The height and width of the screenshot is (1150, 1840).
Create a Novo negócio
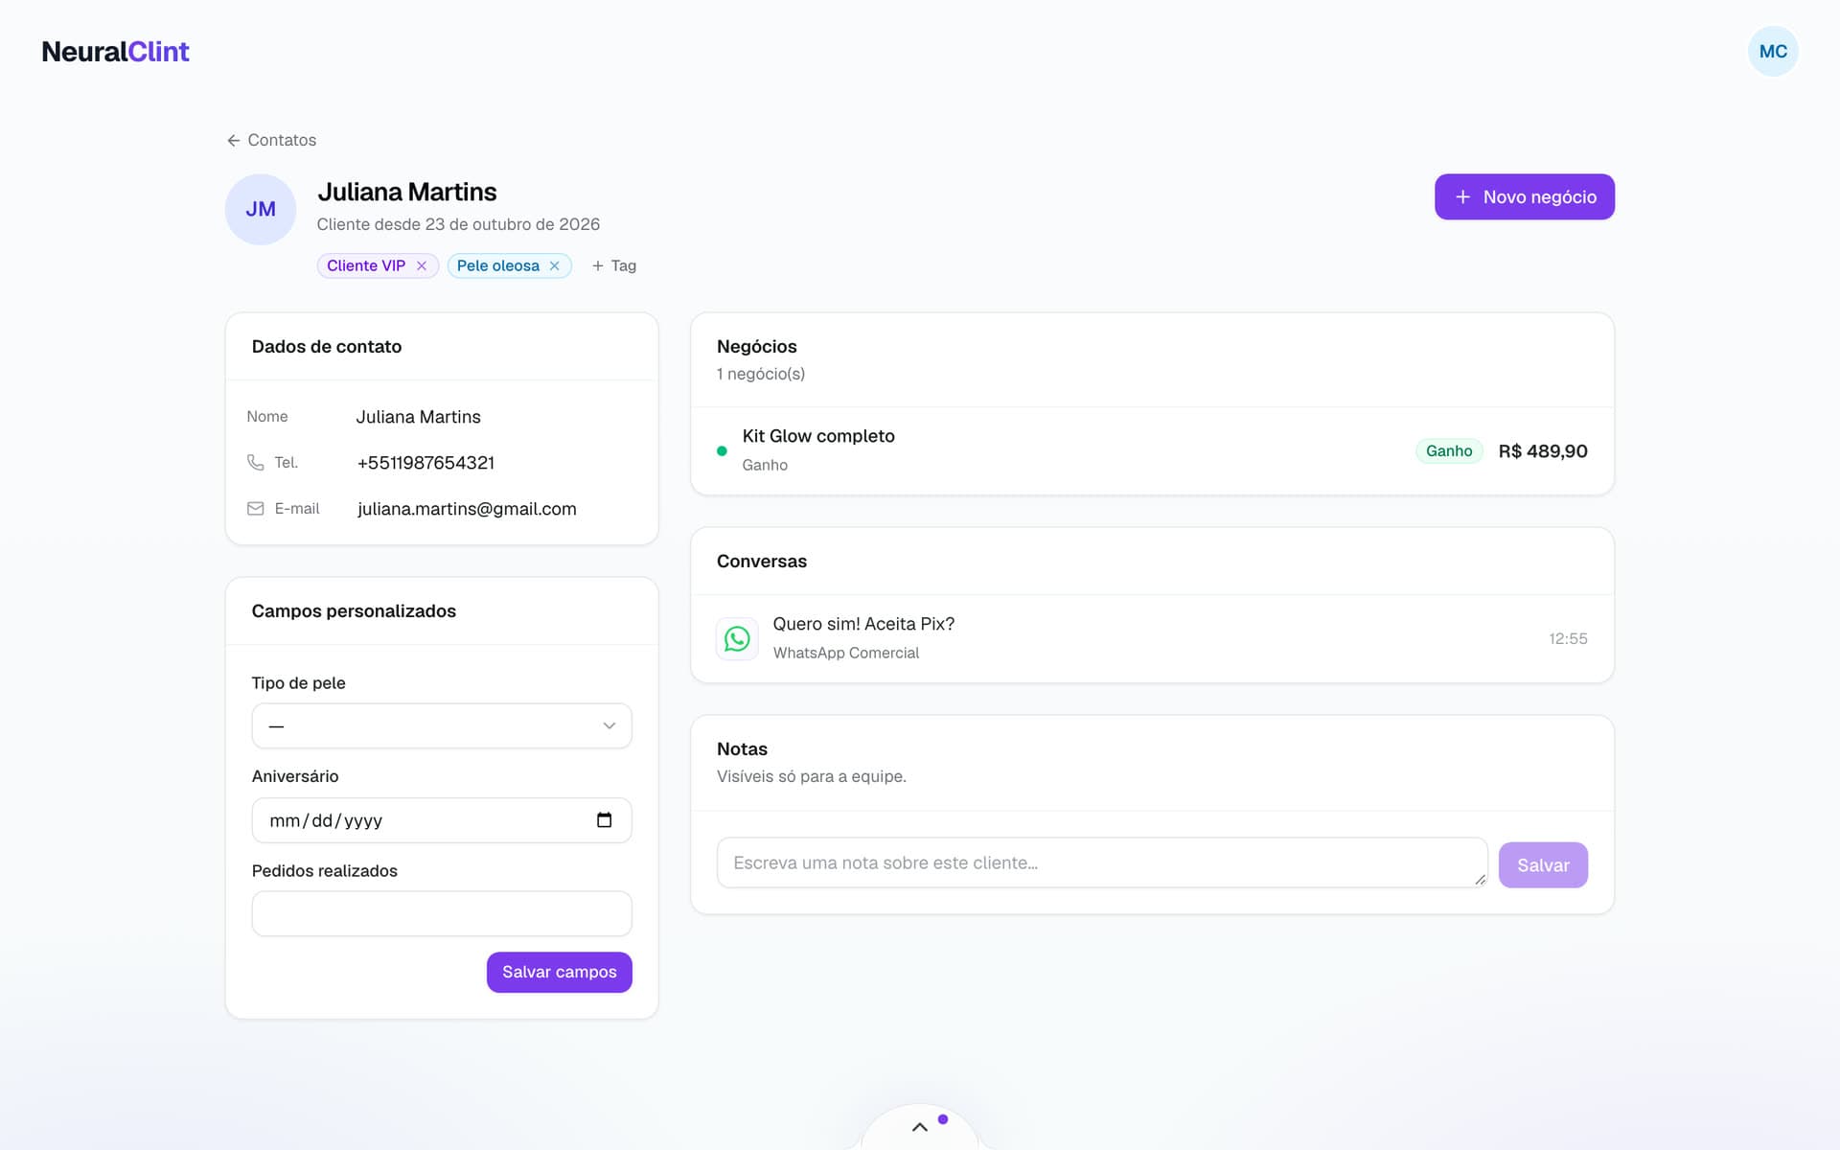pos(1524,196)
